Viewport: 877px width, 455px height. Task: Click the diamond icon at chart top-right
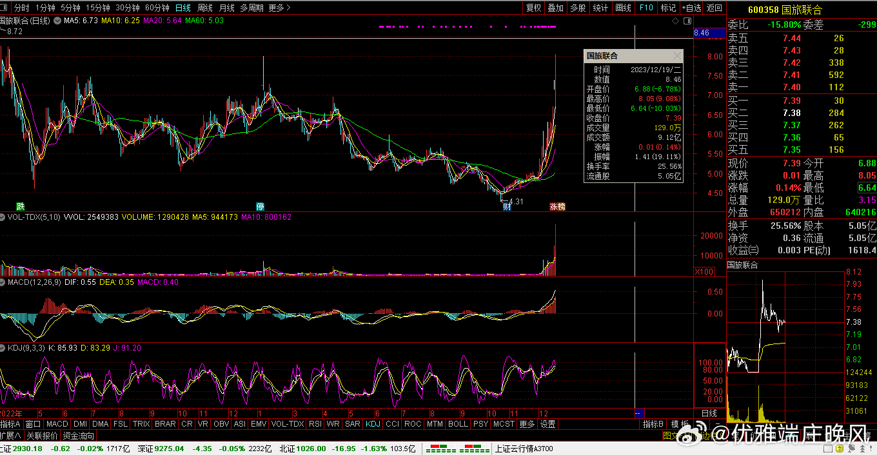coord(676,21)
